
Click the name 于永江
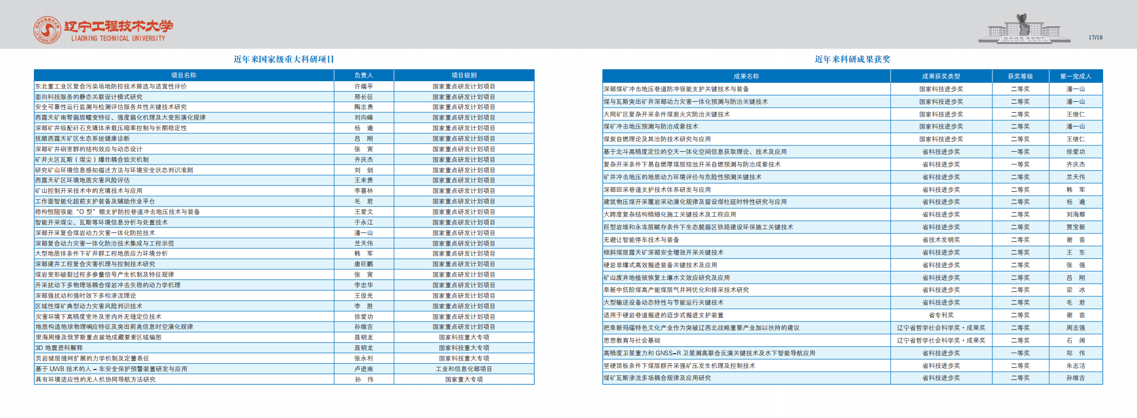click(364, 222)
